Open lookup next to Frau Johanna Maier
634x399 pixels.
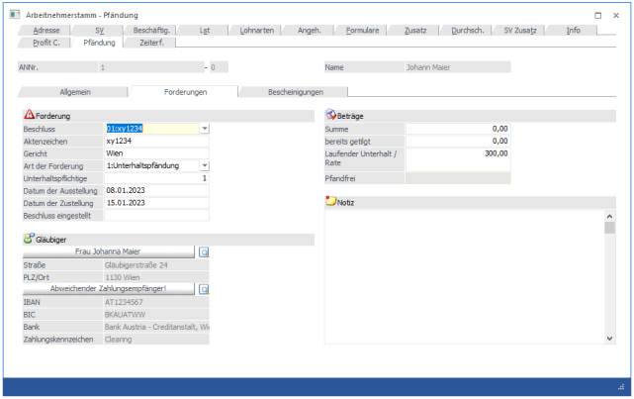(x=204, y=252)
